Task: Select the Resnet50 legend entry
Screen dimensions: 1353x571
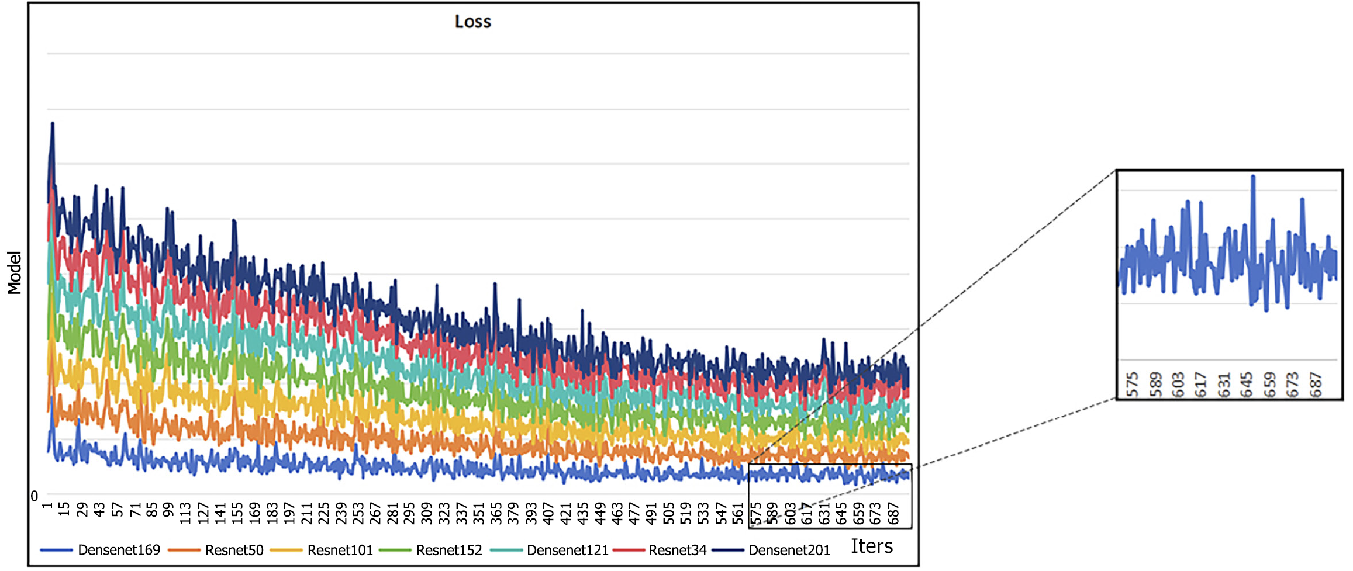Action: point(234,550)
